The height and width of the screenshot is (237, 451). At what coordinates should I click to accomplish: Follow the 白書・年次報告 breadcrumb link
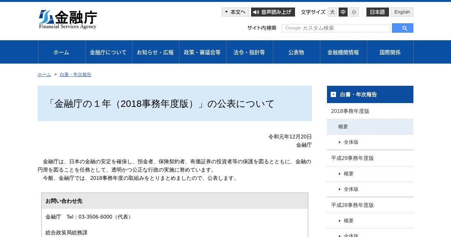coord(76,74)
